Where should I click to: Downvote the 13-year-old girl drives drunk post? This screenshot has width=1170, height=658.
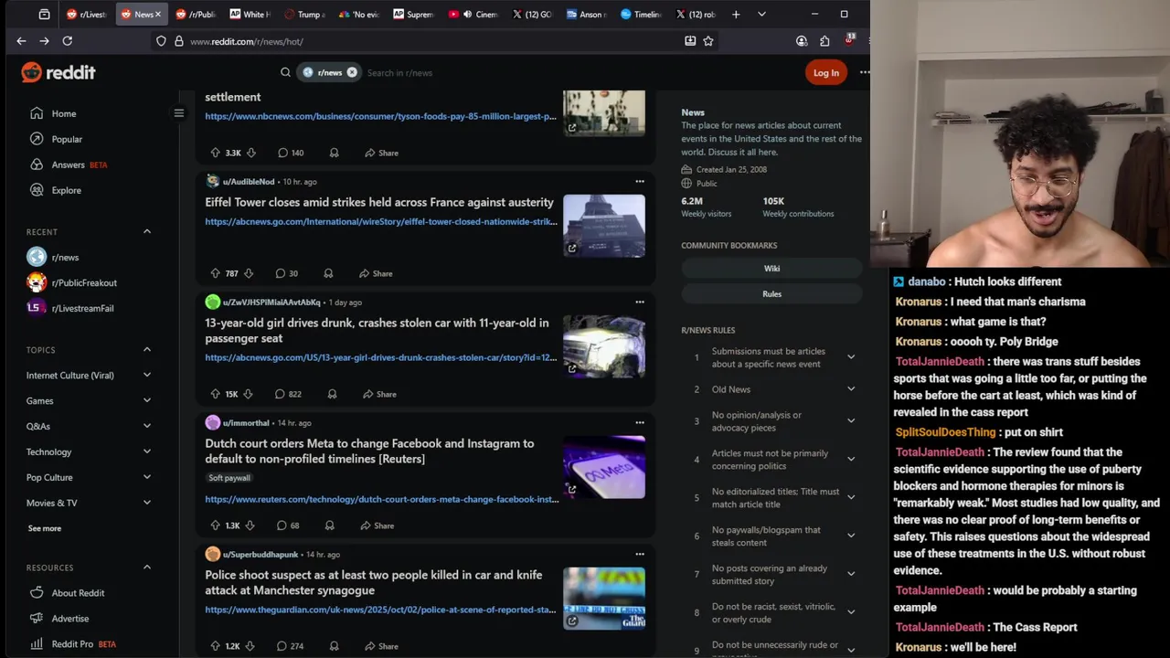(248, 394)
